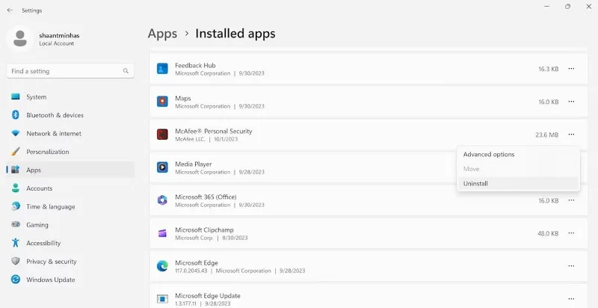Viewport: 598px width, 308px height.
Task: Click the Clipchamp app icon
Action: [x=162, y=233]
